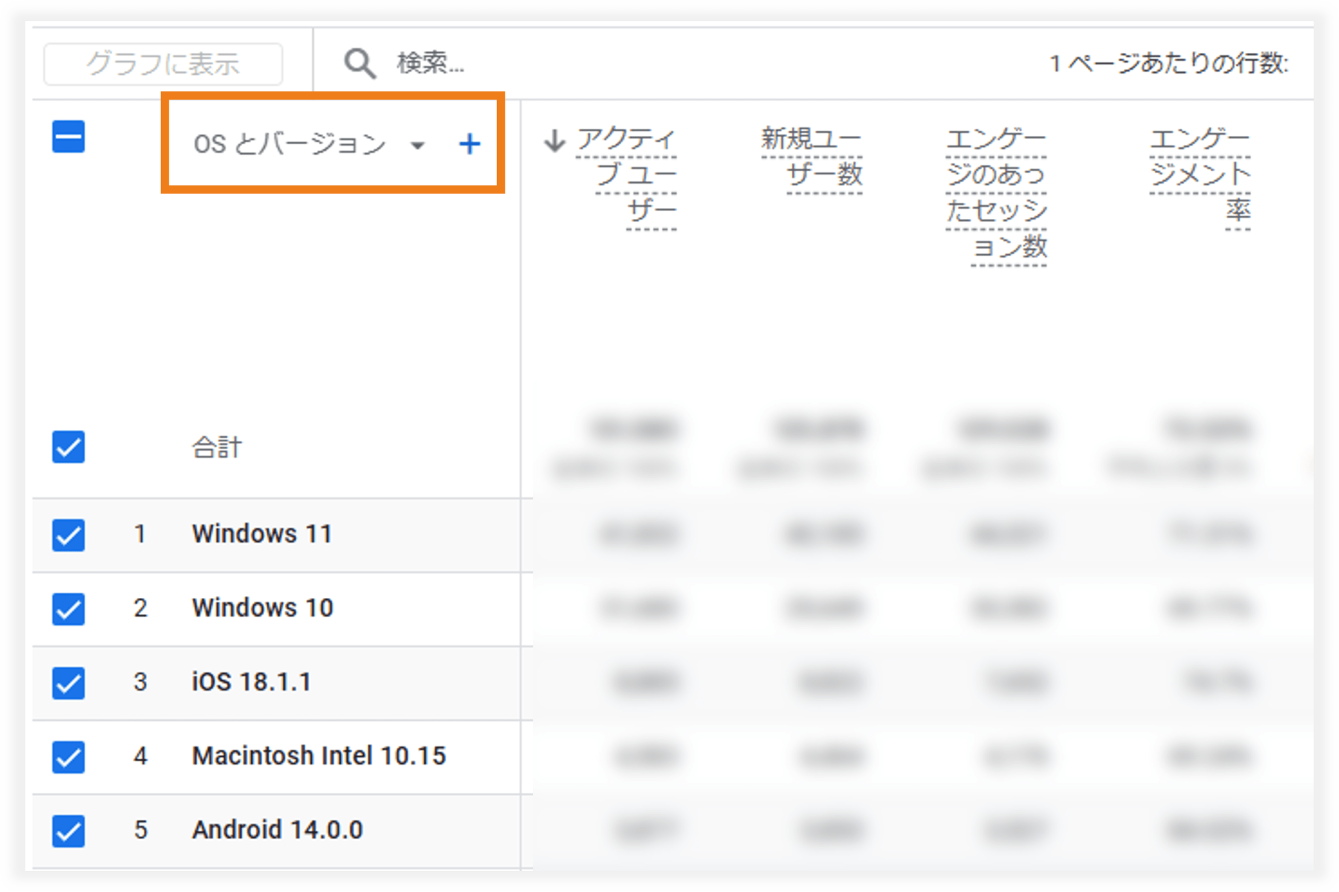
Task: Toggle the iOS 18.1.1 row checkbox
Action: click(x=69, y=683)
